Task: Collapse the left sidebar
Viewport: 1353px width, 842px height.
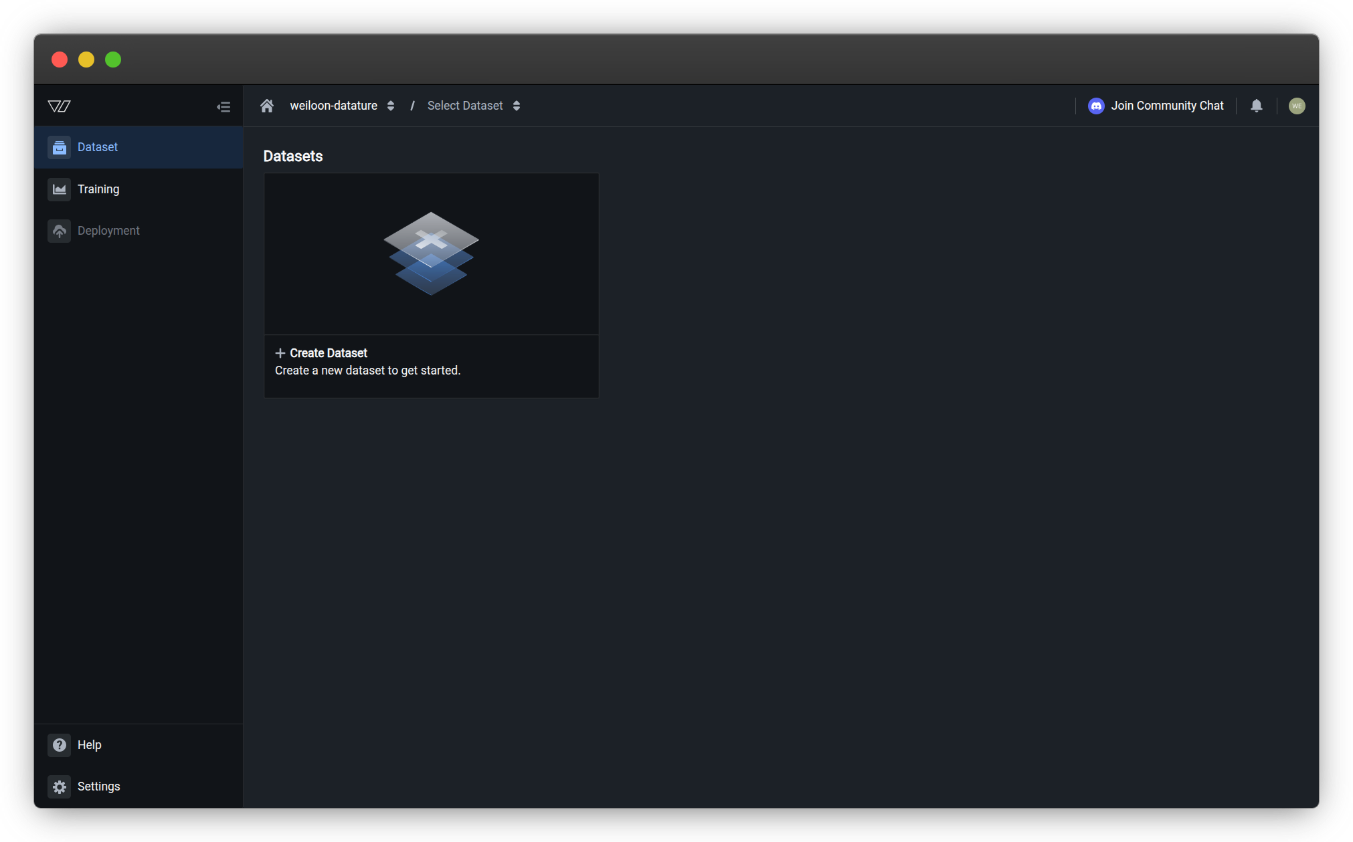Action: pyautogui.click(x=223, y=106)
